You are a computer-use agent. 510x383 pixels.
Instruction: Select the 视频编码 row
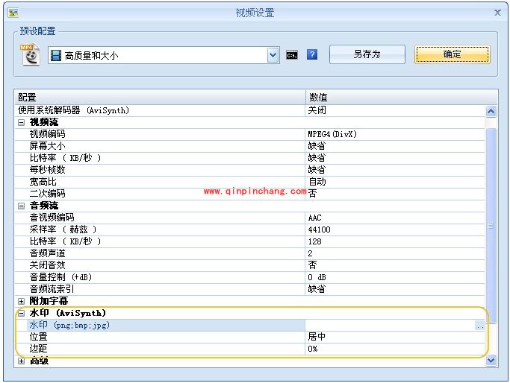250,134
